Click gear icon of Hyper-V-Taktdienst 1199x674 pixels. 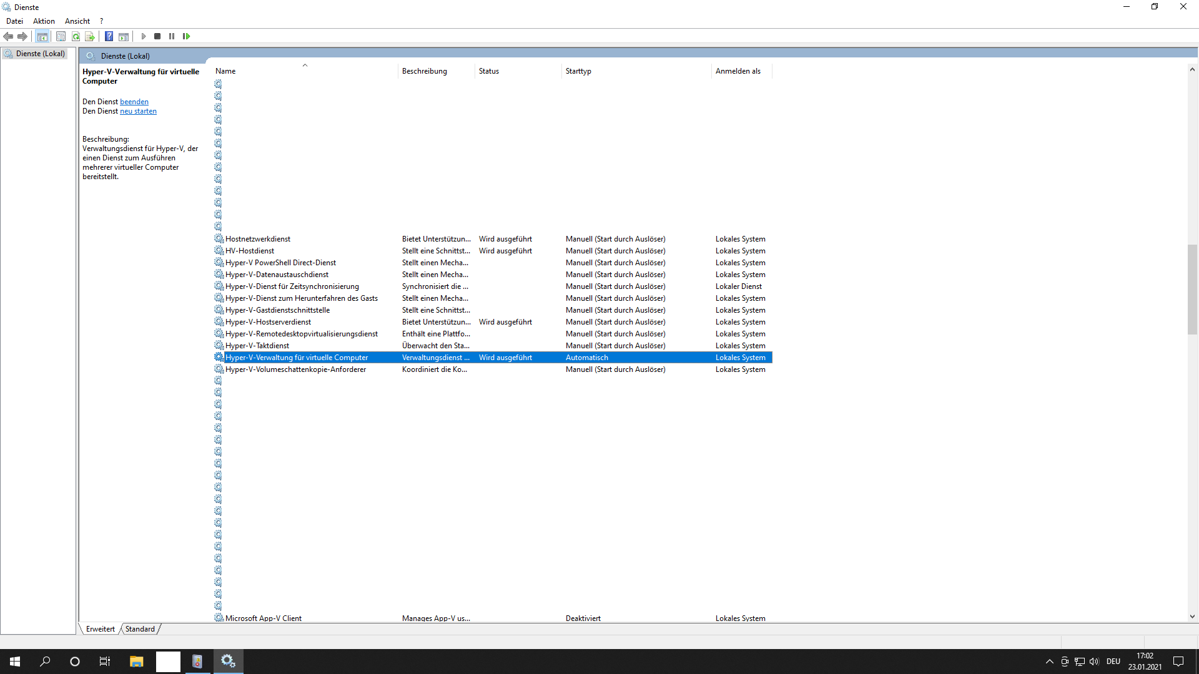coord(219,345)
